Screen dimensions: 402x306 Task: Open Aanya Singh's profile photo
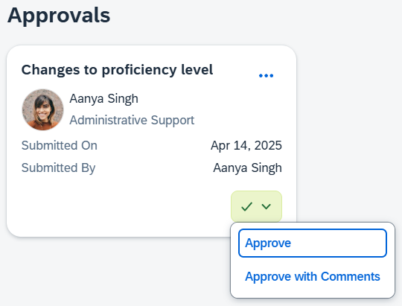point(42,109)
